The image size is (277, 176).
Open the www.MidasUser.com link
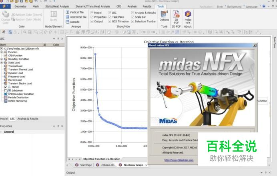tap(179, 160)
